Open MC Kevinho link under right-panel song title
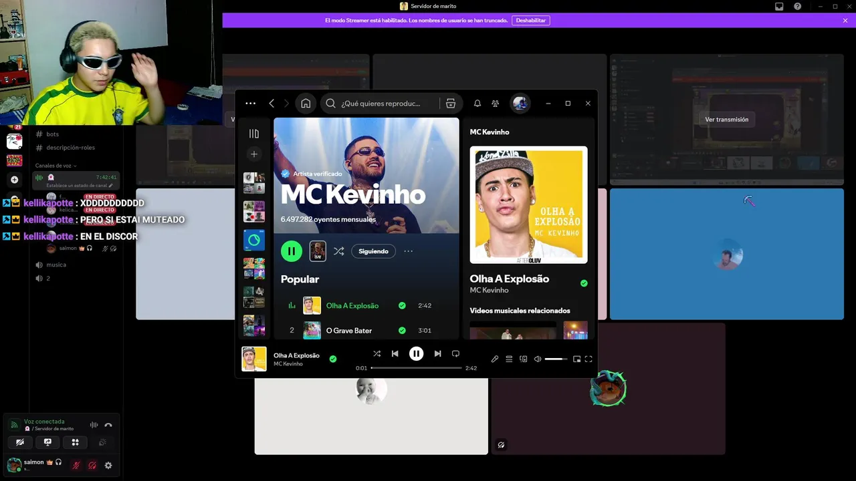This screenshot has width=856, height=481. click(x=489, y=290)
